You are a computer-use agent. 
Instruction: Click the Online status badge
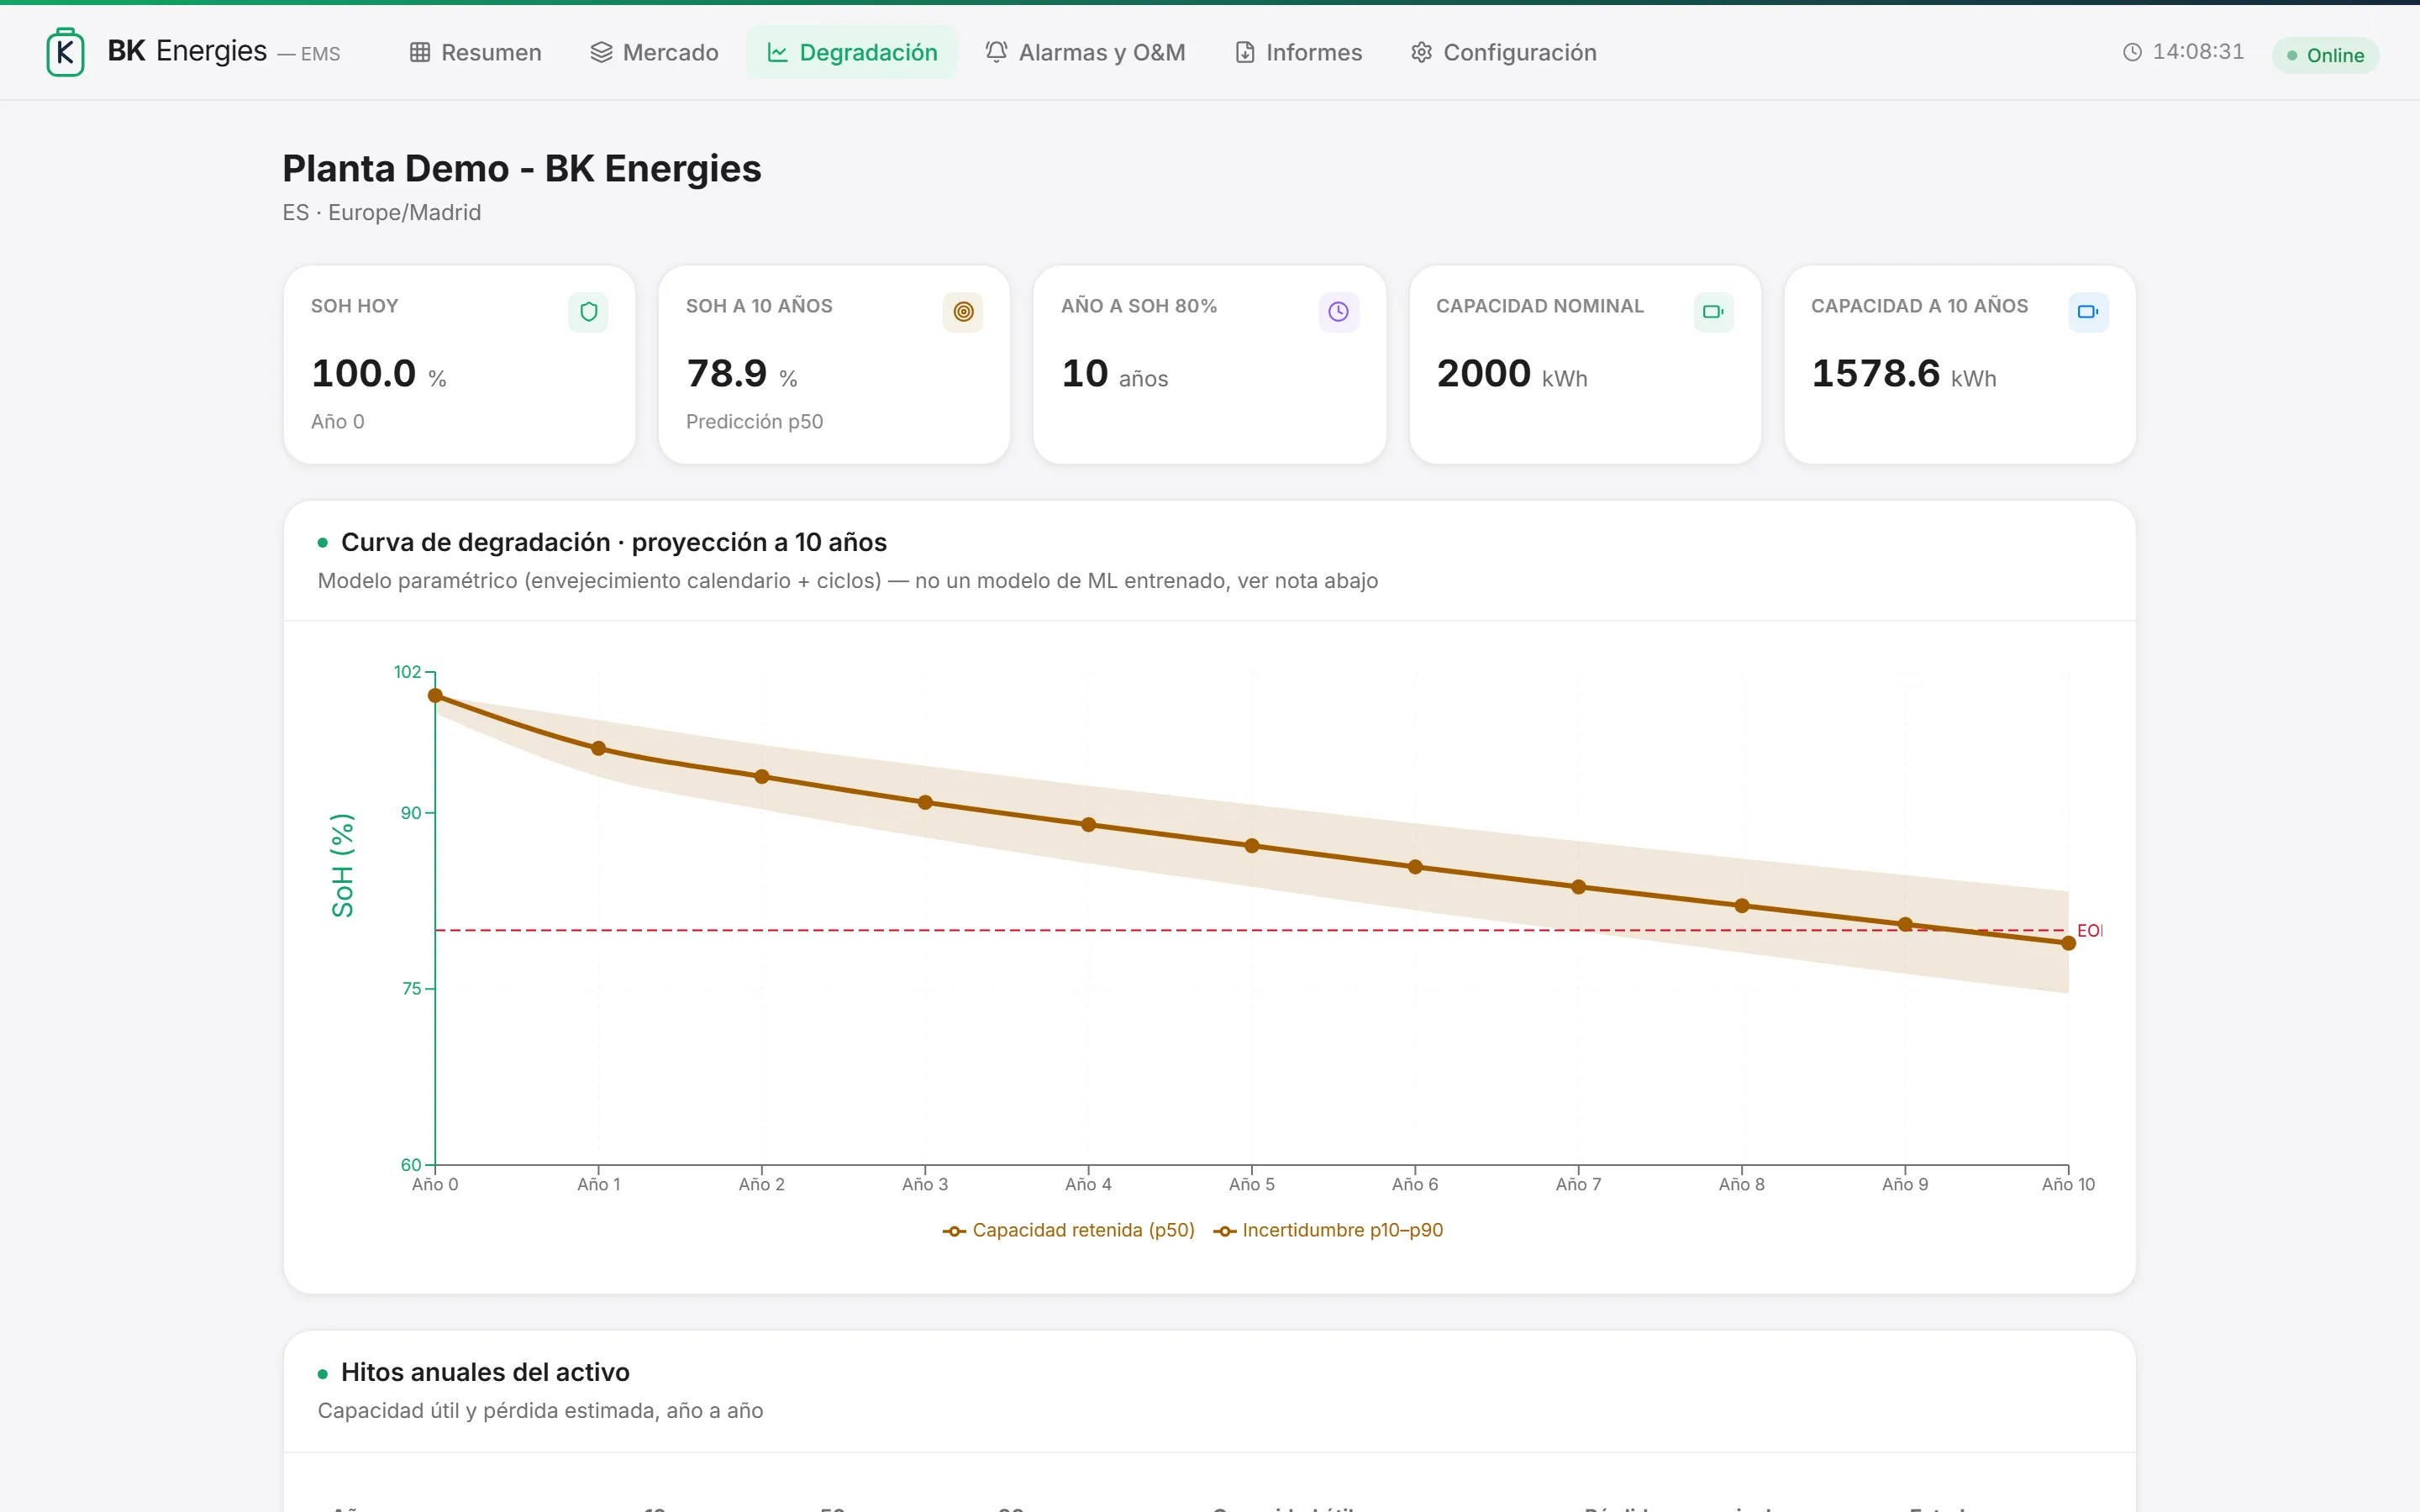pyautogui.click(x=2325, y=55)
